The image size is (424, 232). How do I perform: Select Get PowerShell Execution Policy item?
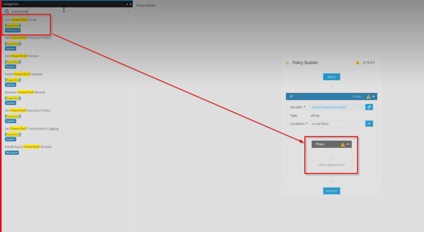tap(28, 38)
